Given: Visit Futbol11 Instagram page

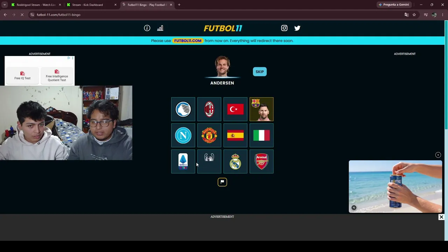Looking at the screenshot, I should tap(284, 28).
